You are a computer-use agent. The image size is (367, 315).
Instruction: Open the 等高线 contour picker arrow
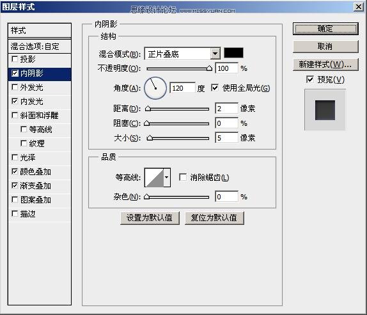[x=167, y=177]
